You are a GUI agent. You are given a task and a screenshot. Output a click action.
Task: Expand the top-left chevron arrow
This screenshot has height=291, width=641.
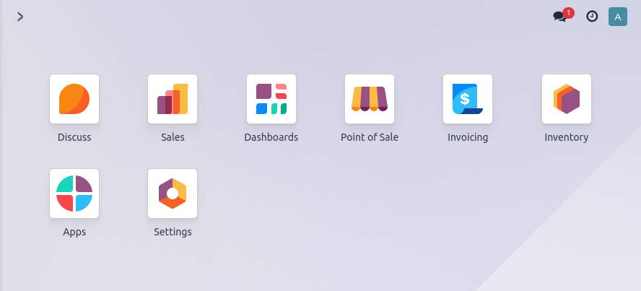(20, 17)
